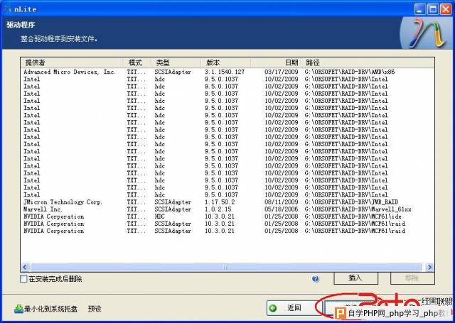Click the green download-to-tray icon
Image resolution: width=455 pixels, height=323 pixels.
point(18,309)
